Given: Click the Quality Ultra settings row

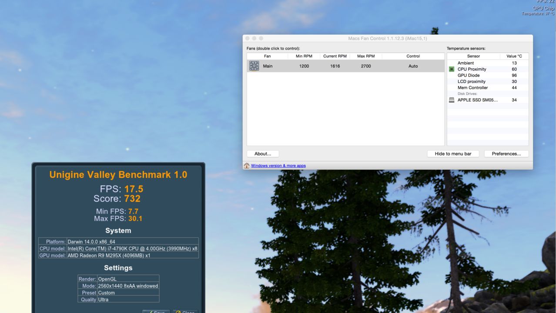Looking at the screenshot, I should tap(118, 300).
